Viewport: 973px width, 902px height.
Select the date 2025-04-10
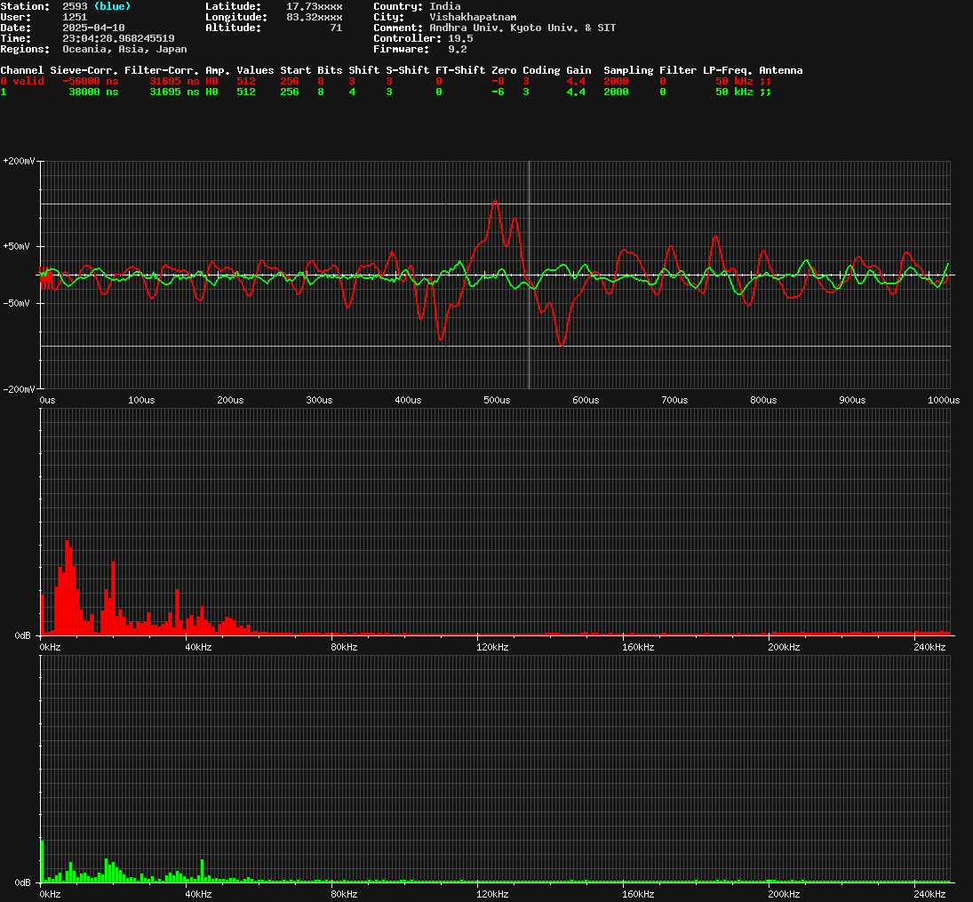pos(93,28)
